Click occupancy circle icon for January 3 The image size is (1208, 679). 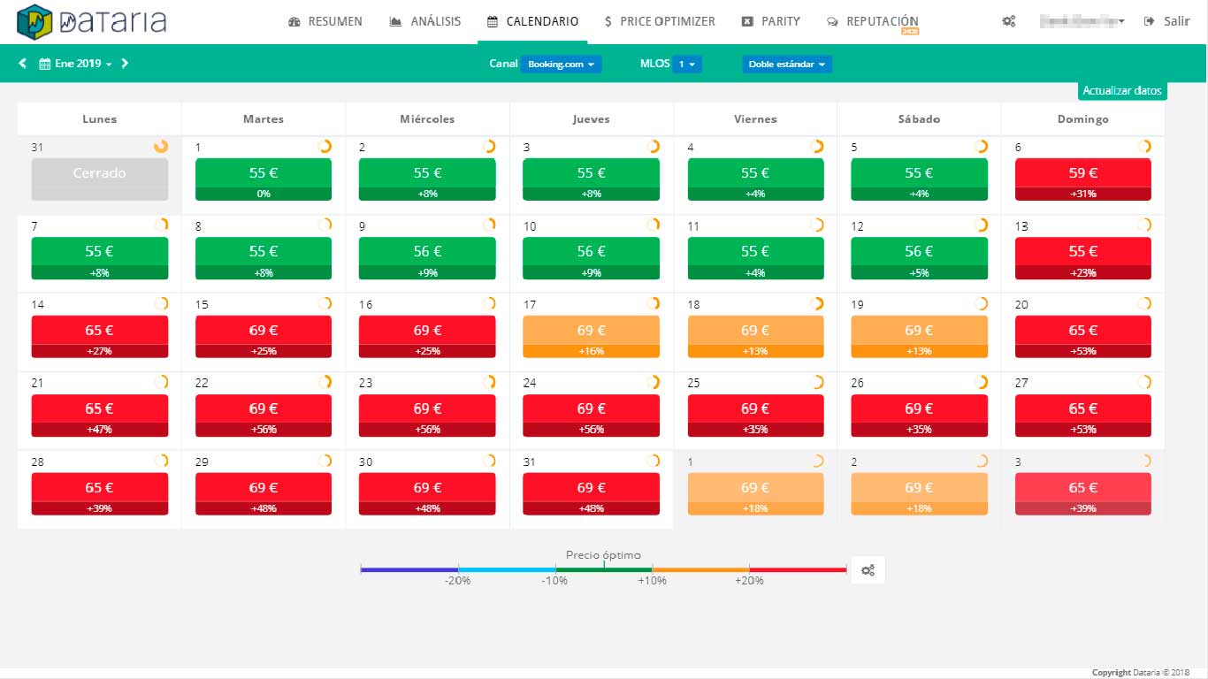coord(653,147)
